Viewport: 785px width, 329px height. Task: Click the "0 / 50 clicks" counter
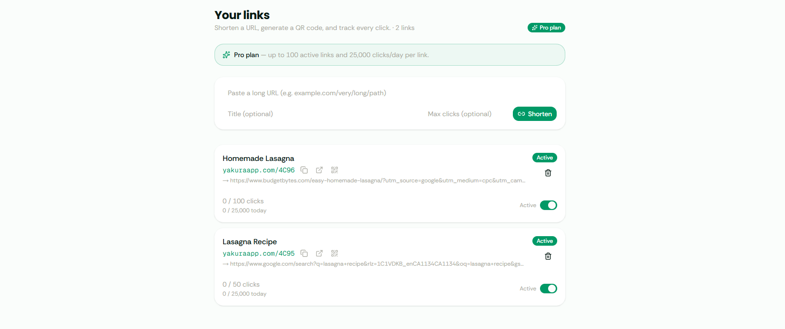241,284
